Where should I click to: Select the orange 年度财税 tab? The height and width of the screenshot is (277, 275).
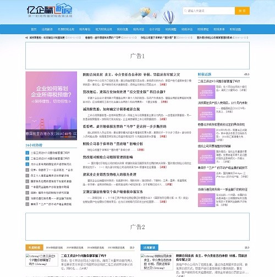point(34,247)
